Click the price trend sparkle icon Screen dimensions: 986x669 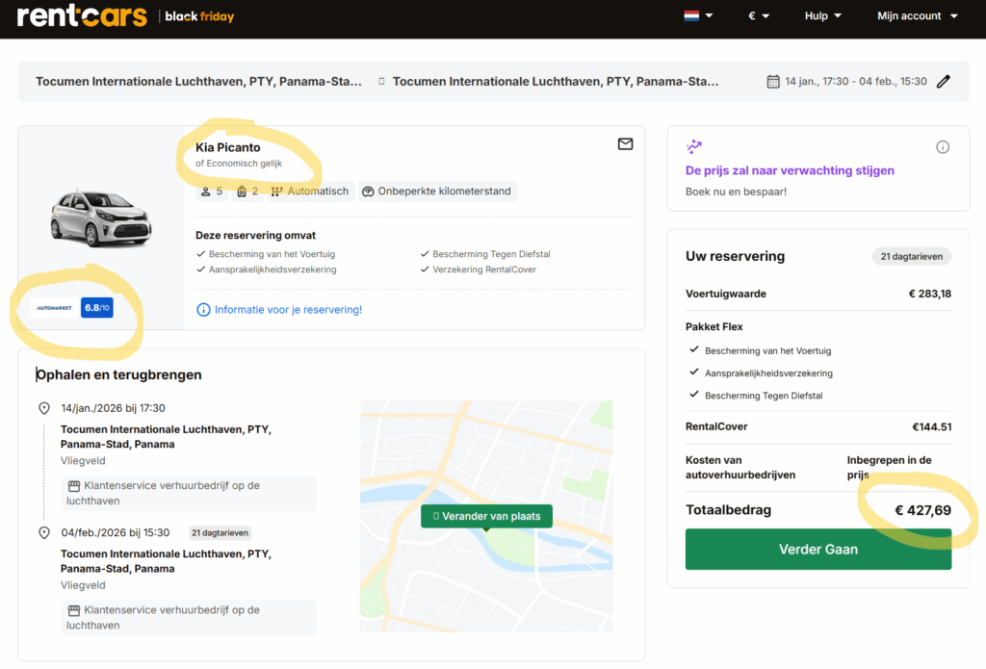pyautogui.click(x=694, y=147)
